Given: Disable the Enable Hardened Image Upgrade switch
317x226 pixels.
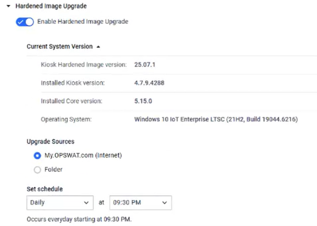Looking at the screenshot, I should point(24,22).
